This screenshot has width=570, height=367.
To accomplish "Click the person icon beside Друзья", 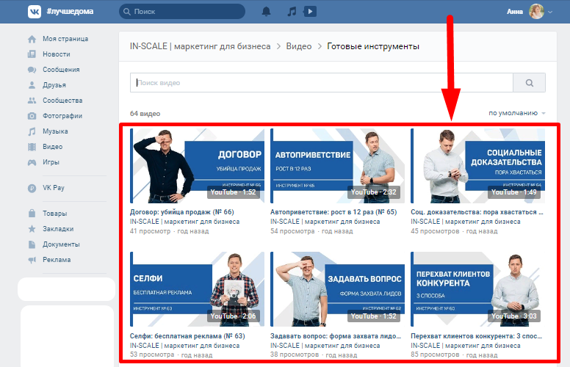I will coord(32,85).
